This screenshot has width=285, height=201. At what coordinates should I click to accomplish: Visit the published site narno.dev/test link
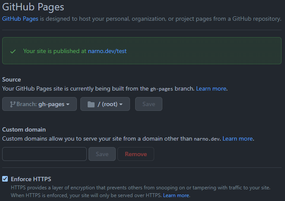pos(107,51)
